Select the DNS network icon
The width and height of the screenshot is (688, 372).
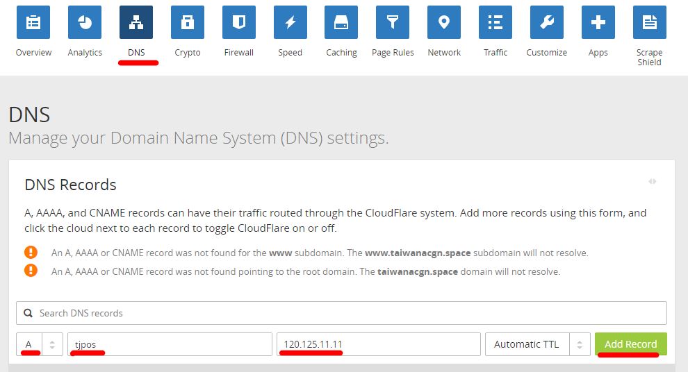click(136, 23)
